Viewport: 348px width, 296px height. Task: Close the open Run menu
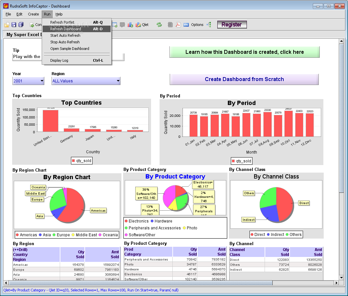(47, 14)
